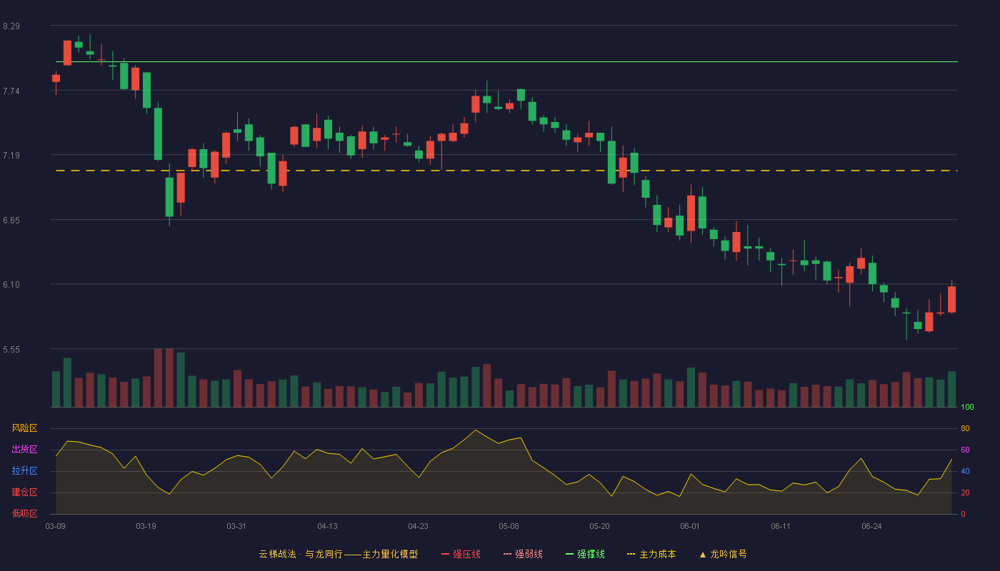This screenshot has width=1000, height=571.
Task: Click the 60 value on indicator axis
Action: coord(965,450)
